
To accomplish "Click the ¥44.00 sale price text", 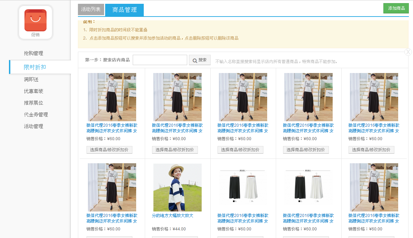I will point(179,229).
